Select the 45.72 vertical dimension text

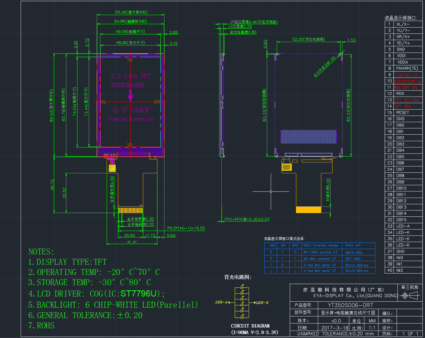[52, 185]
